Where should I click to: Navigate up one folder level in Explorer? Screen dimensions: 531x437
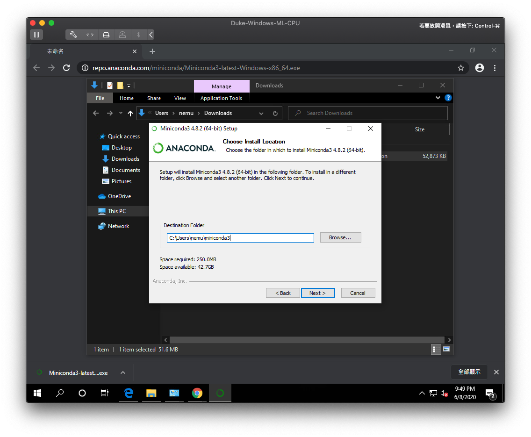click(x=130, y=113)
